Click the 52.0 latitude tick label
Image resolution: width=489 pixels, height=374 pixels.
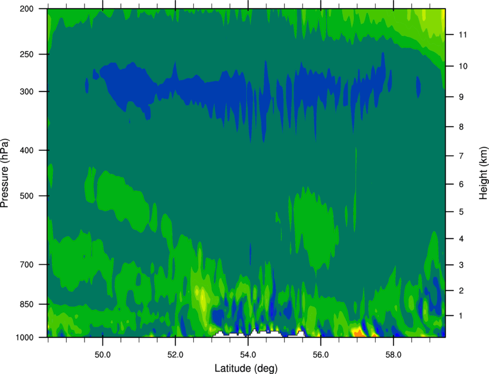[x=175, y=354]
